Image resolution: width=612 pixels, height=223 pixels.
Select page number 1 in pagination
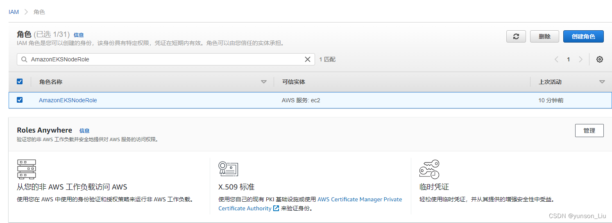569,59
